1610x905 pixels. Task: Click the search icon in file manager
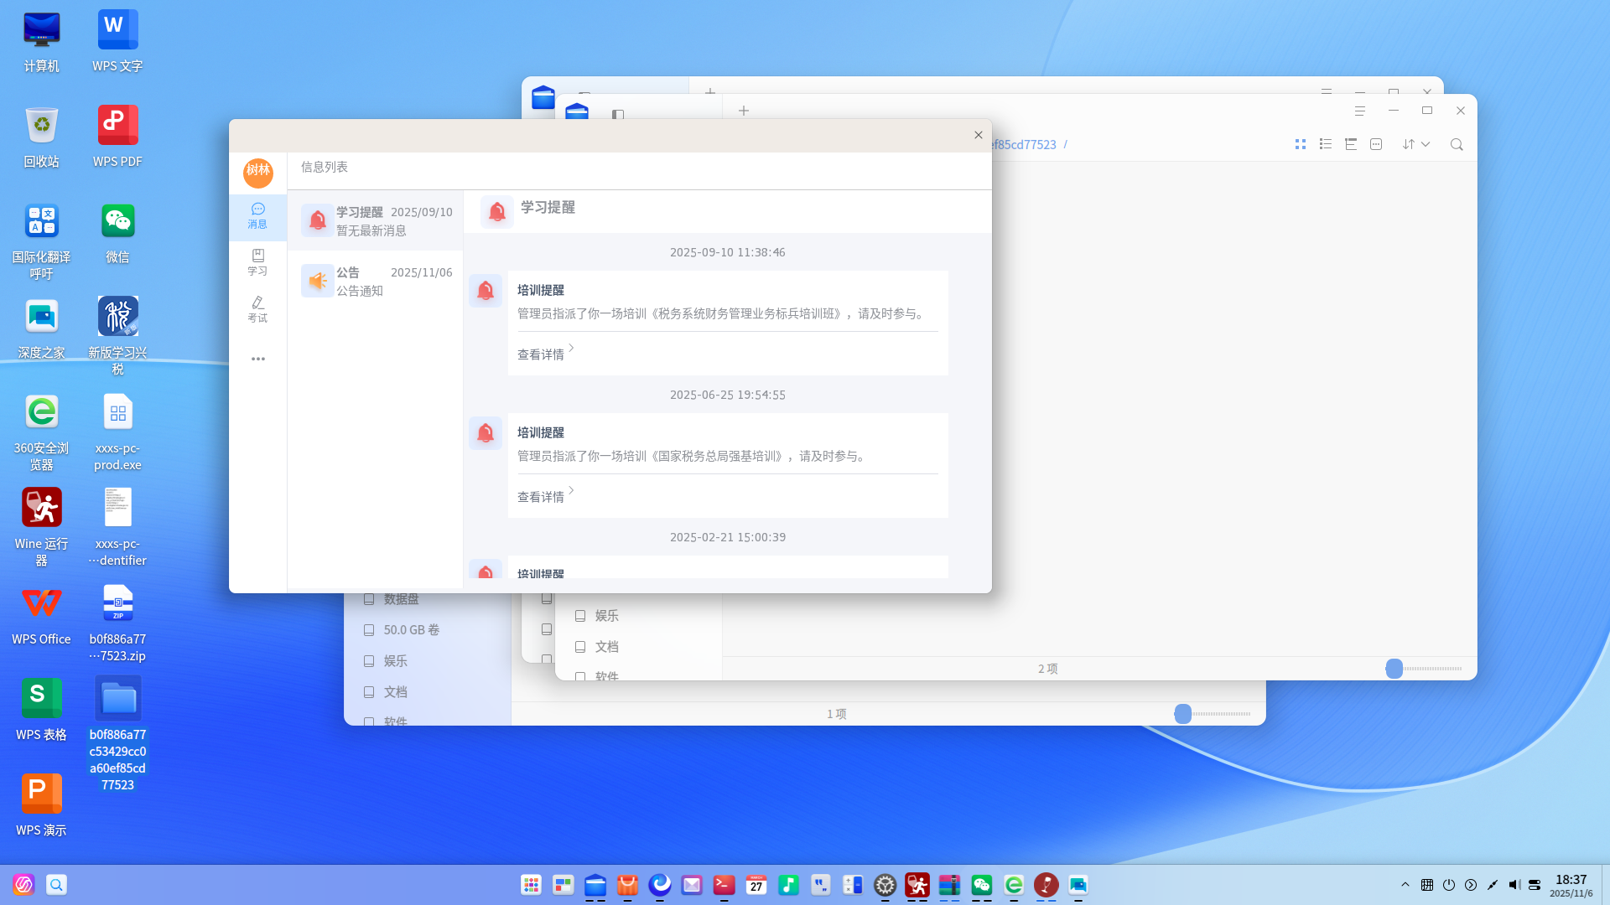pos(1457,144)
